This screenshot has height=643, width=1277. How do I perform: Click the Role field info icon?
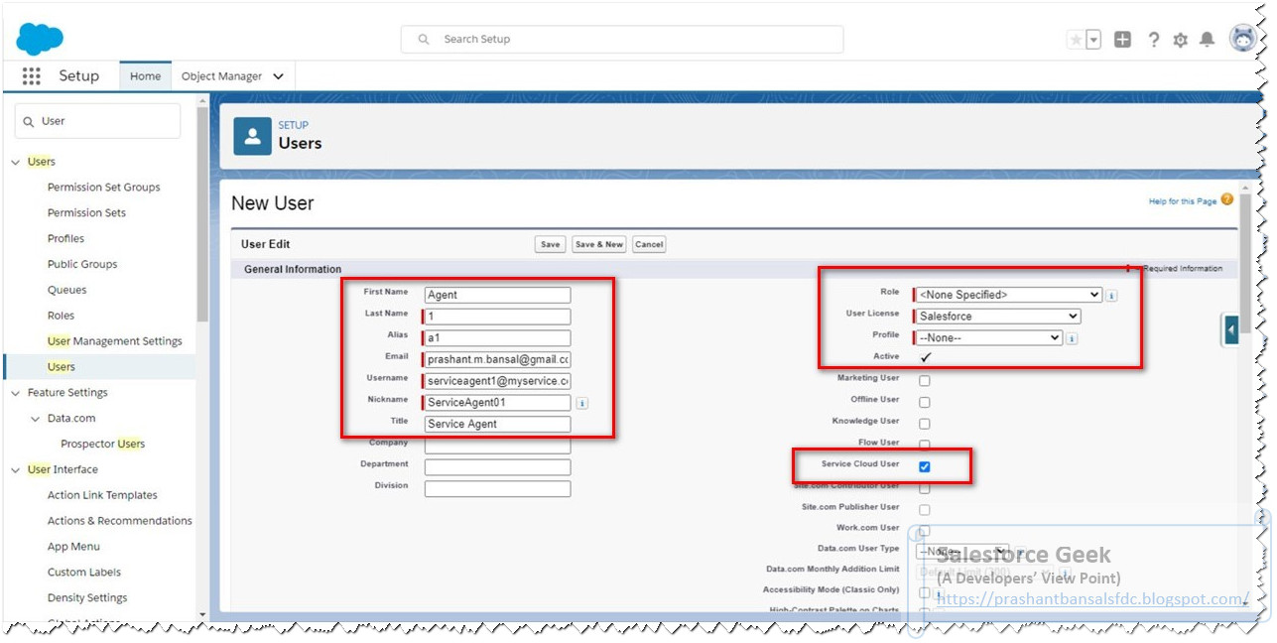[1111, 295]
